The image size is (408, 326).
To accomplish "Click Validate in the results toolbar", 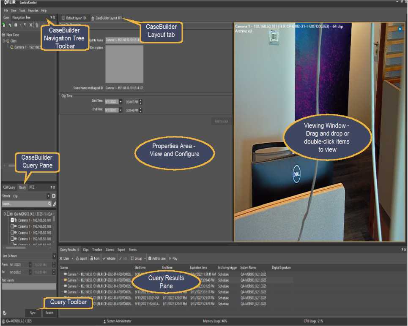I will coord(109,258).
